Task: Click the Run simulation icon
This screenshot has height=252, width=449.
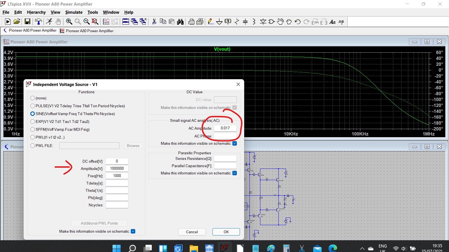Action: (8, 22)
